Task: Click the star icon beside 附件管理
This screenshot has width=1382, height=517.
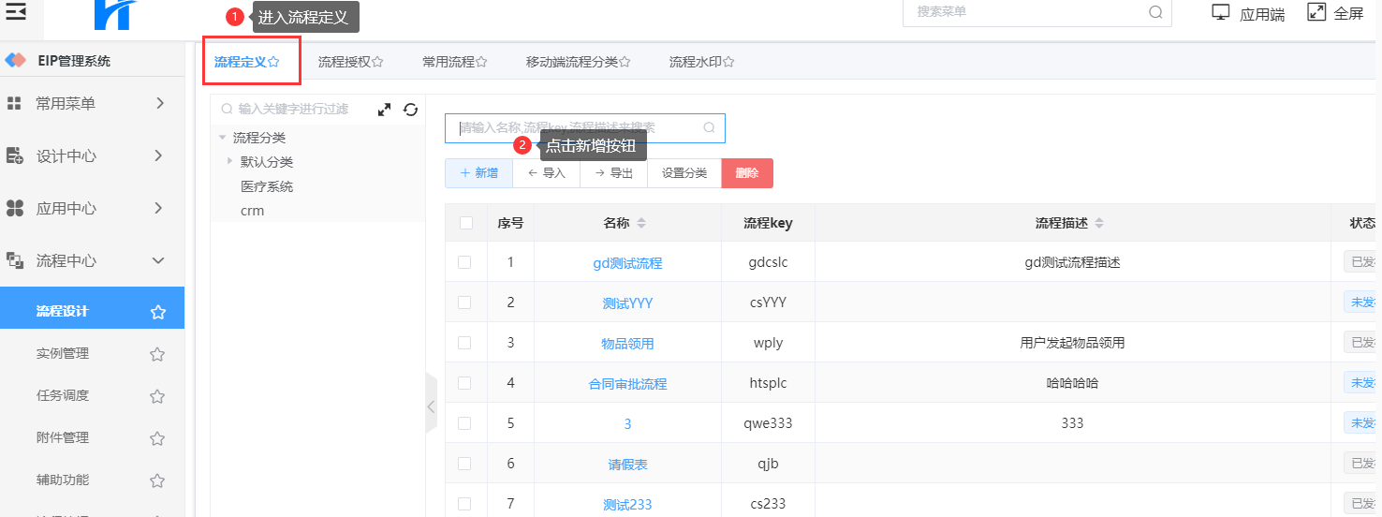Action: (x=157, y=438)
